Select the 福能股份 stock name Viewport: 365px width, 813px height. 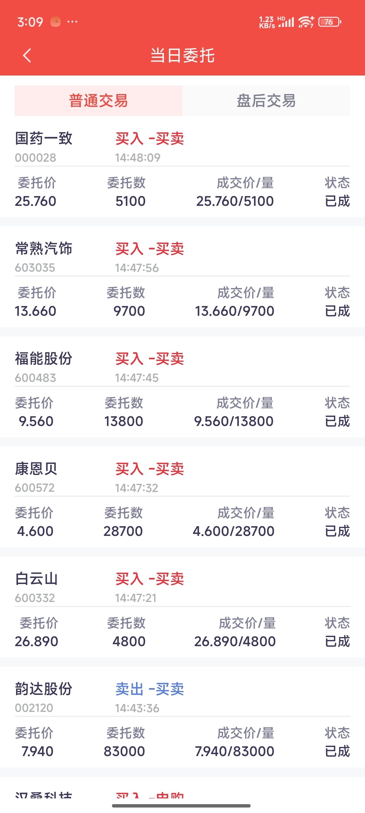tap(43, 359)
